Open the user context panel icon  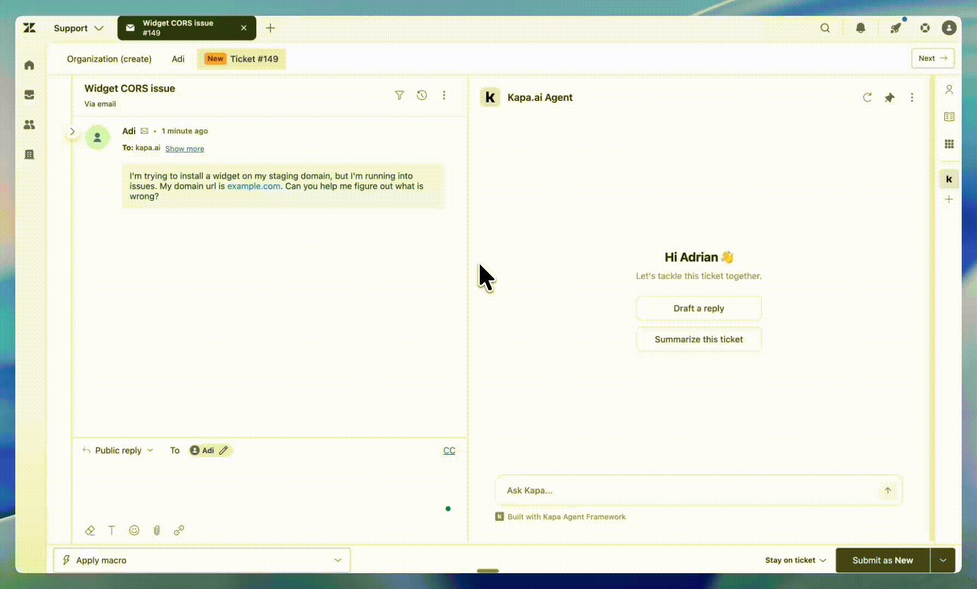[x=949, y=89]
